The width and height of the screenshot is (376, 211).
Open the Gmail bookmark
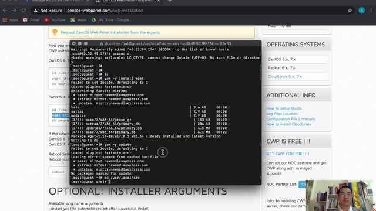[31, 20]
